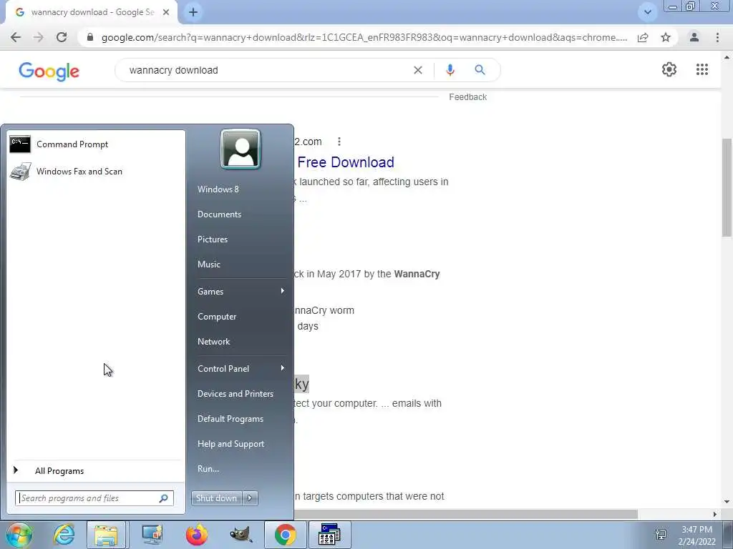Click the vertical scrollbar down arrow
The width and height of the screenshot is (733, 549).
point(727,502)
